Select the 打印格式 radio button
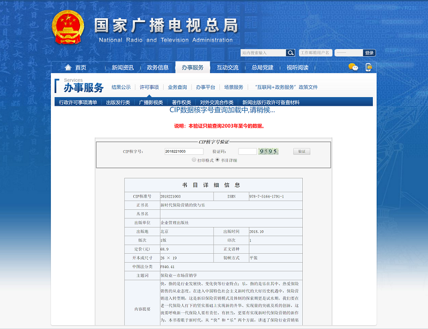 [194, 160]
